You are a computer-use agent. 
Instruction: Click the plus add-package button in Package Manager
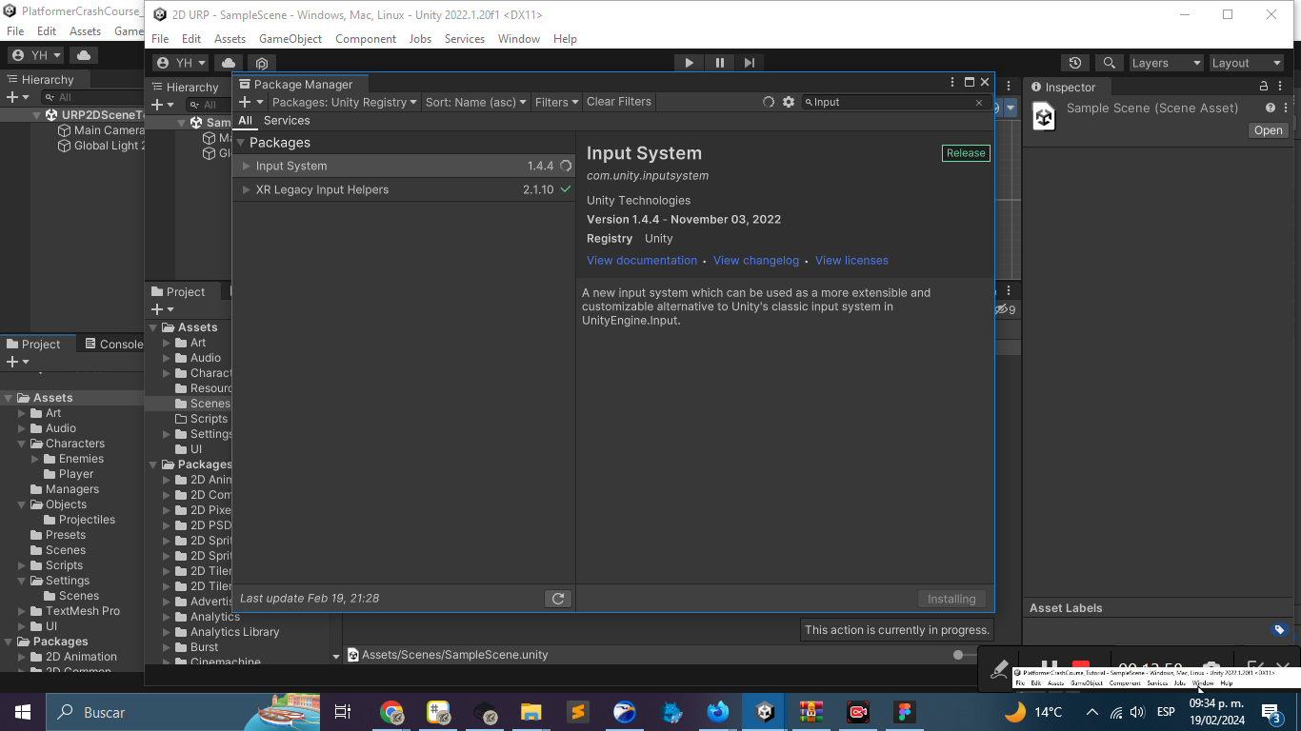click(250, 102)
